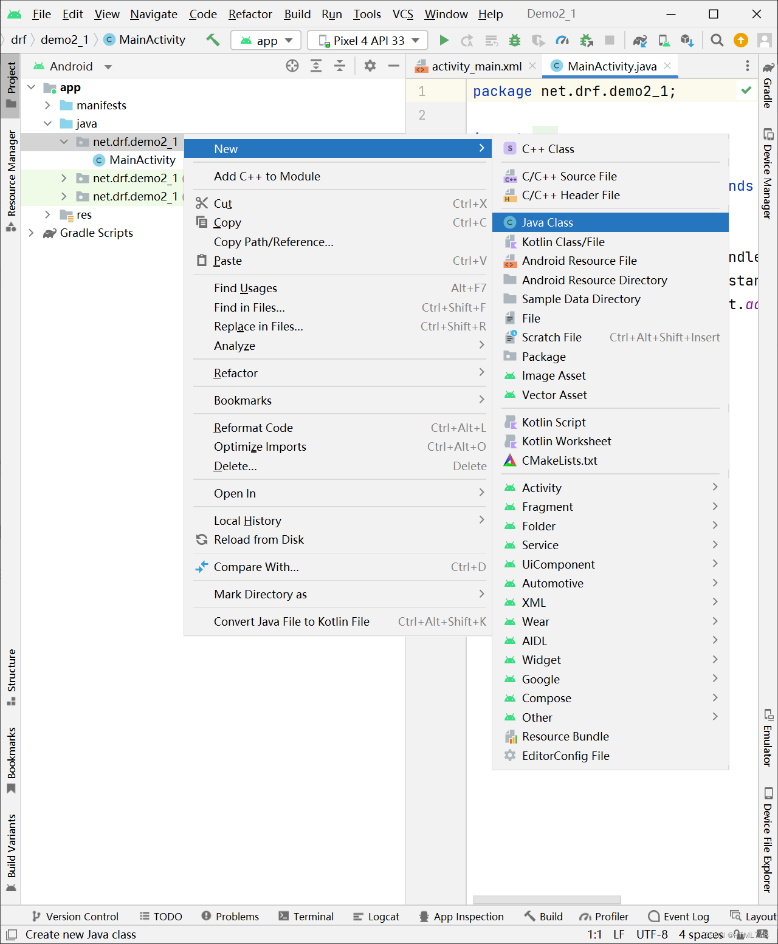Image resolution: width=778 pixels, height=944 pixels.
Task: Click the UTF-8 encoding status entry
Action: coord(652,934)
